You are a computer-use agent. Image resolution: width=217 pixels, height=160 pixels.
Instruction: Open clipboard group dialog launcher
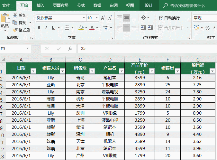[32, 38]
